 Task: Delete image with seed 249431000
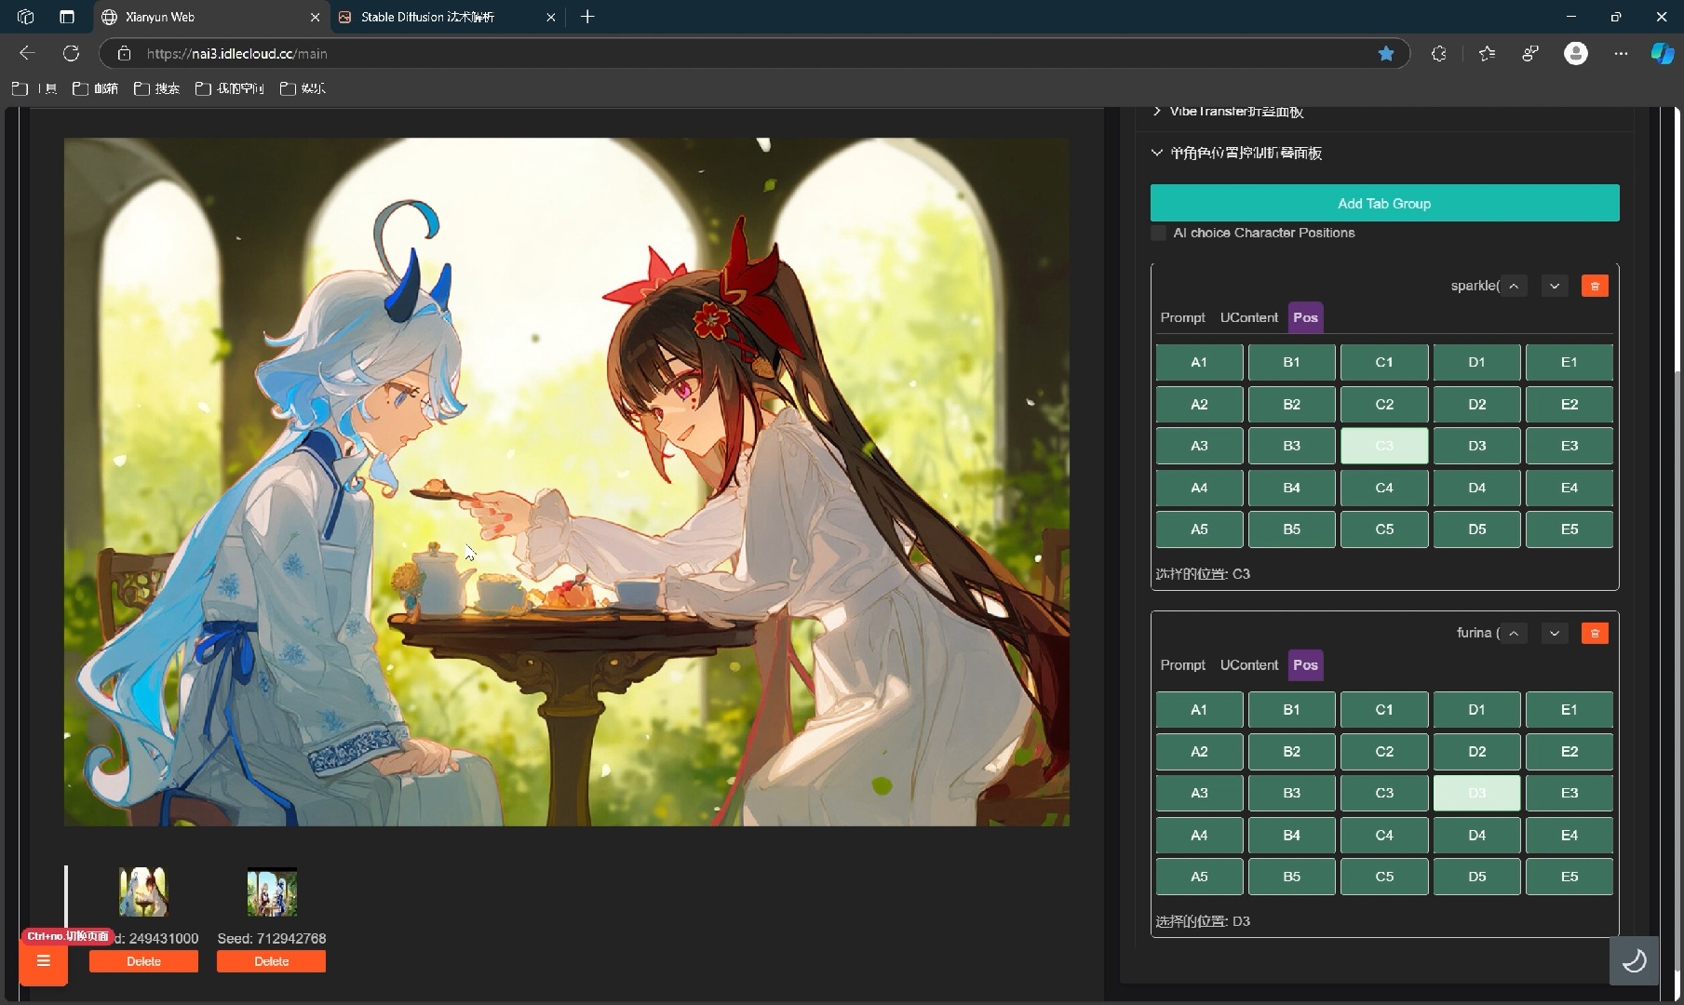coord(143,961)
